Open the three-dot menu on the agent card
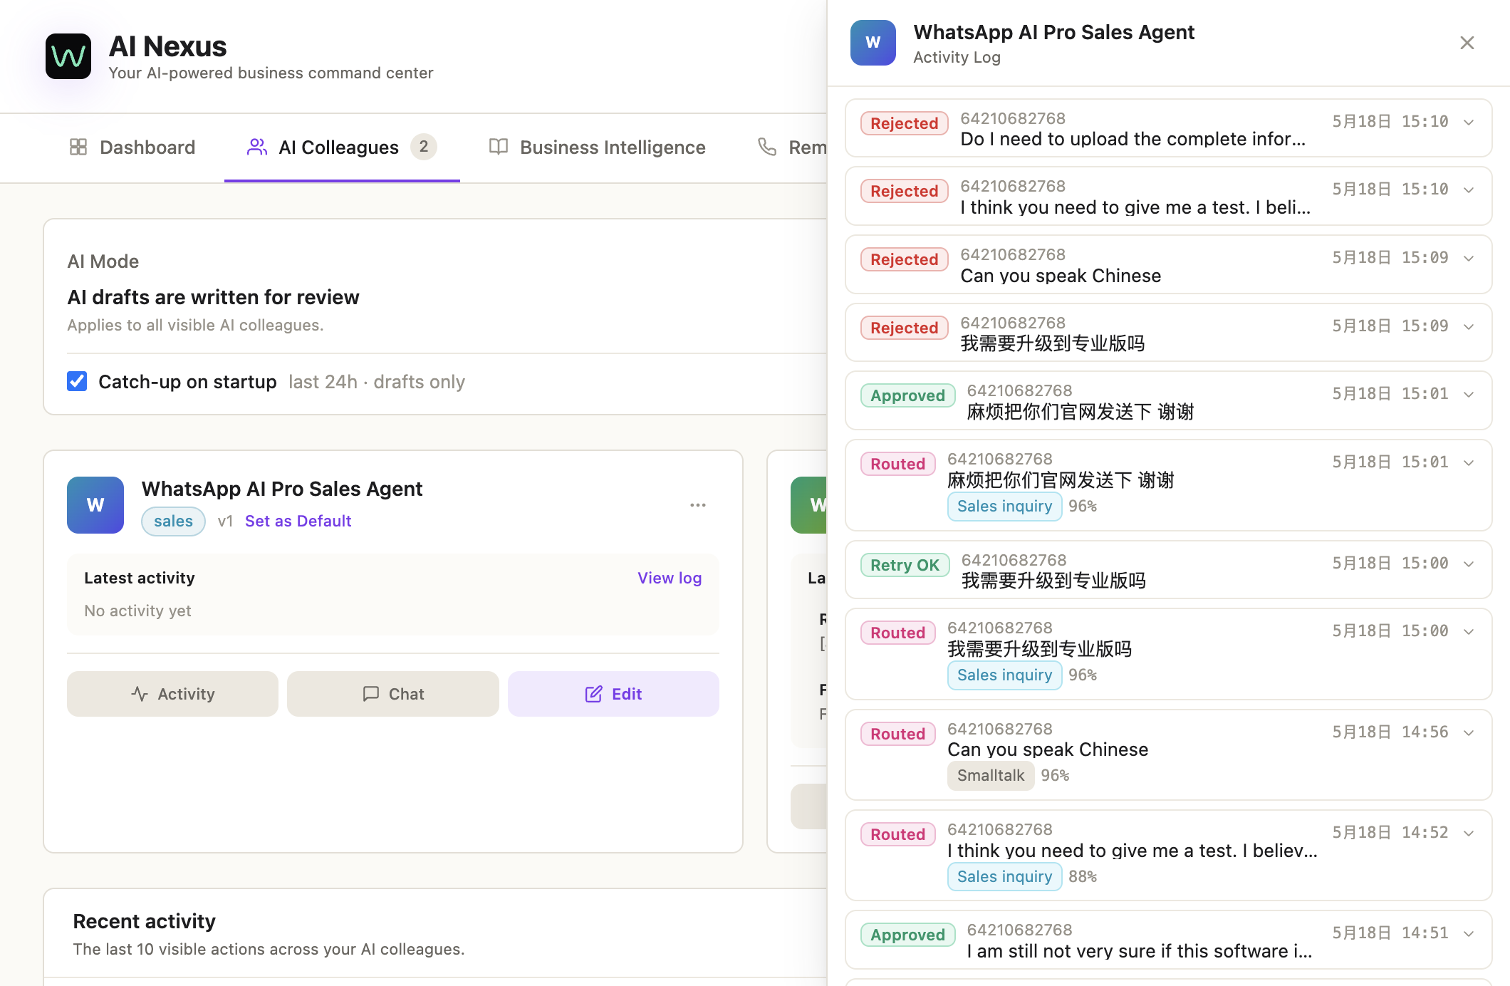 pos(698,505)
